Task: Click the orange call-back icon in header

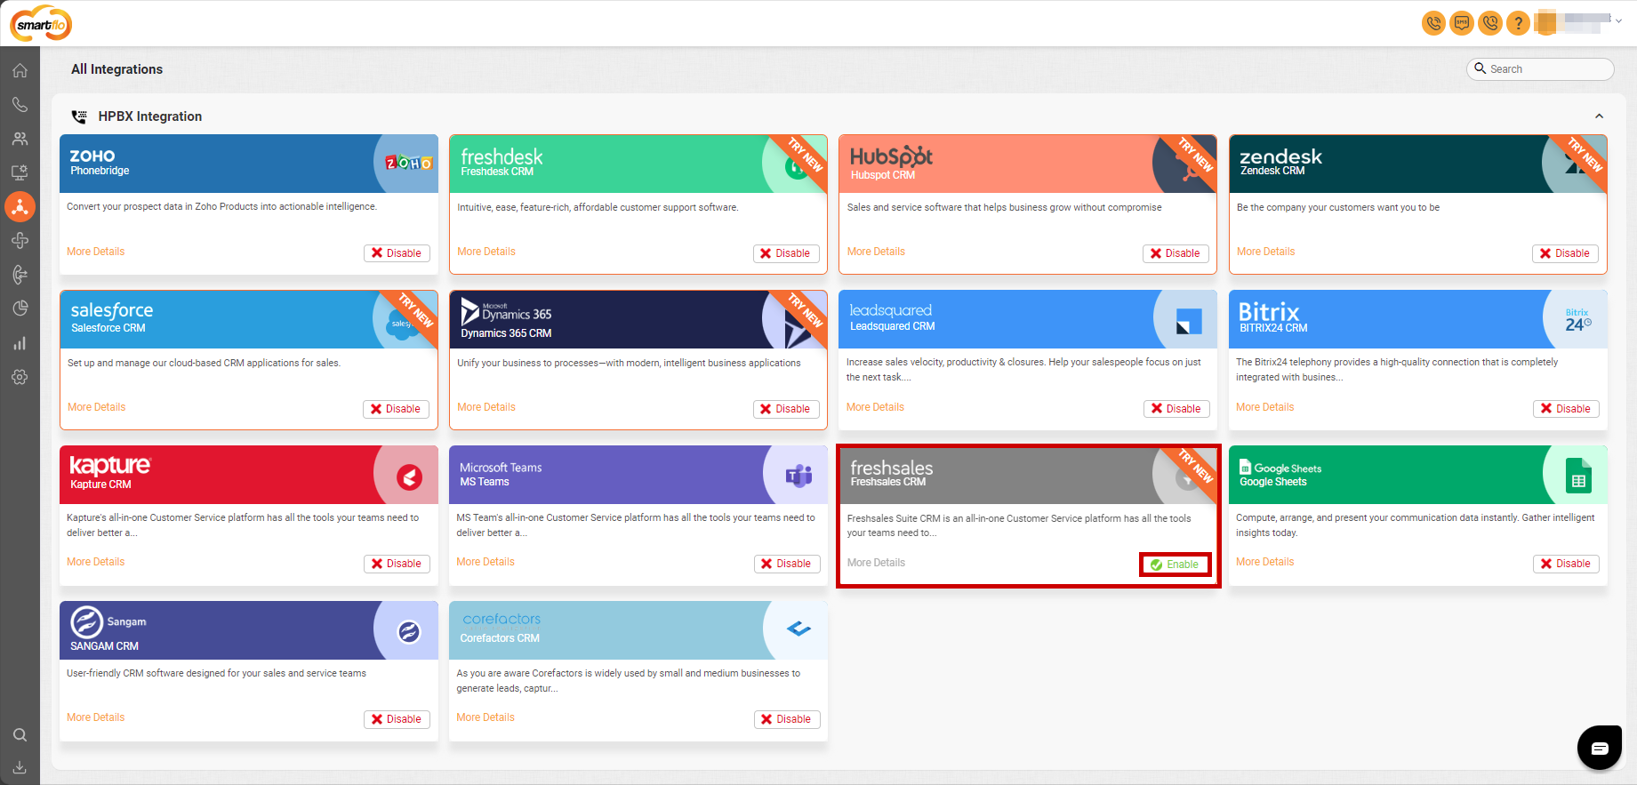Action: (1490, 23)
